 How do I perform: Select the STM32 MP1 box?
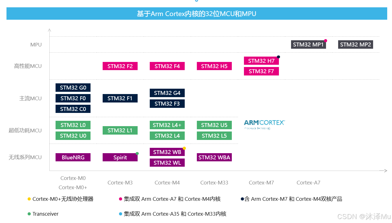click(x=309, y=44)
